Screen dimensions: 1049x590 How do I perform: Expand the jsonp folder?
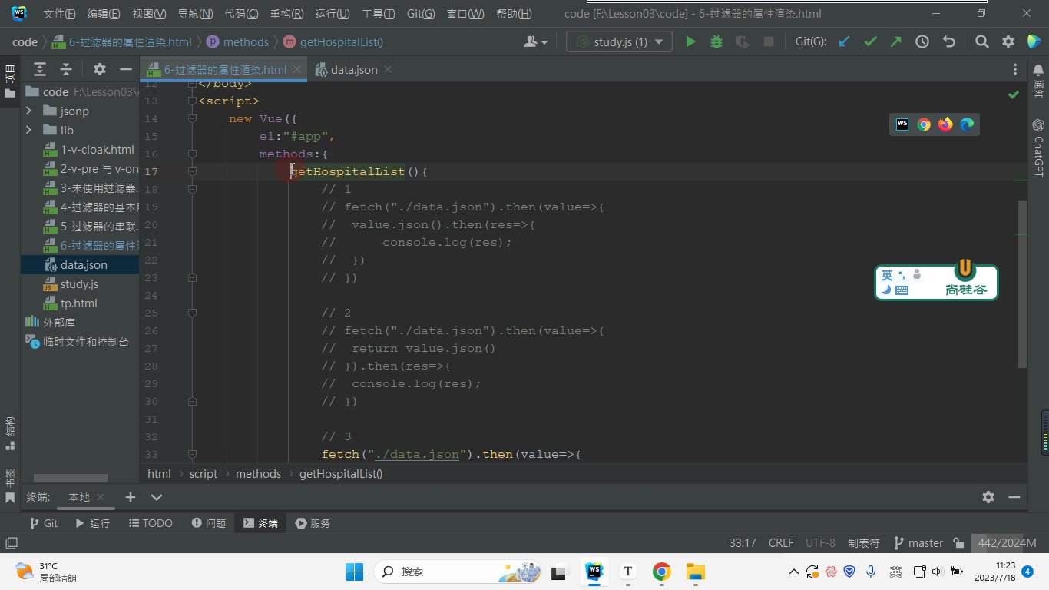(x=28, y=111)
